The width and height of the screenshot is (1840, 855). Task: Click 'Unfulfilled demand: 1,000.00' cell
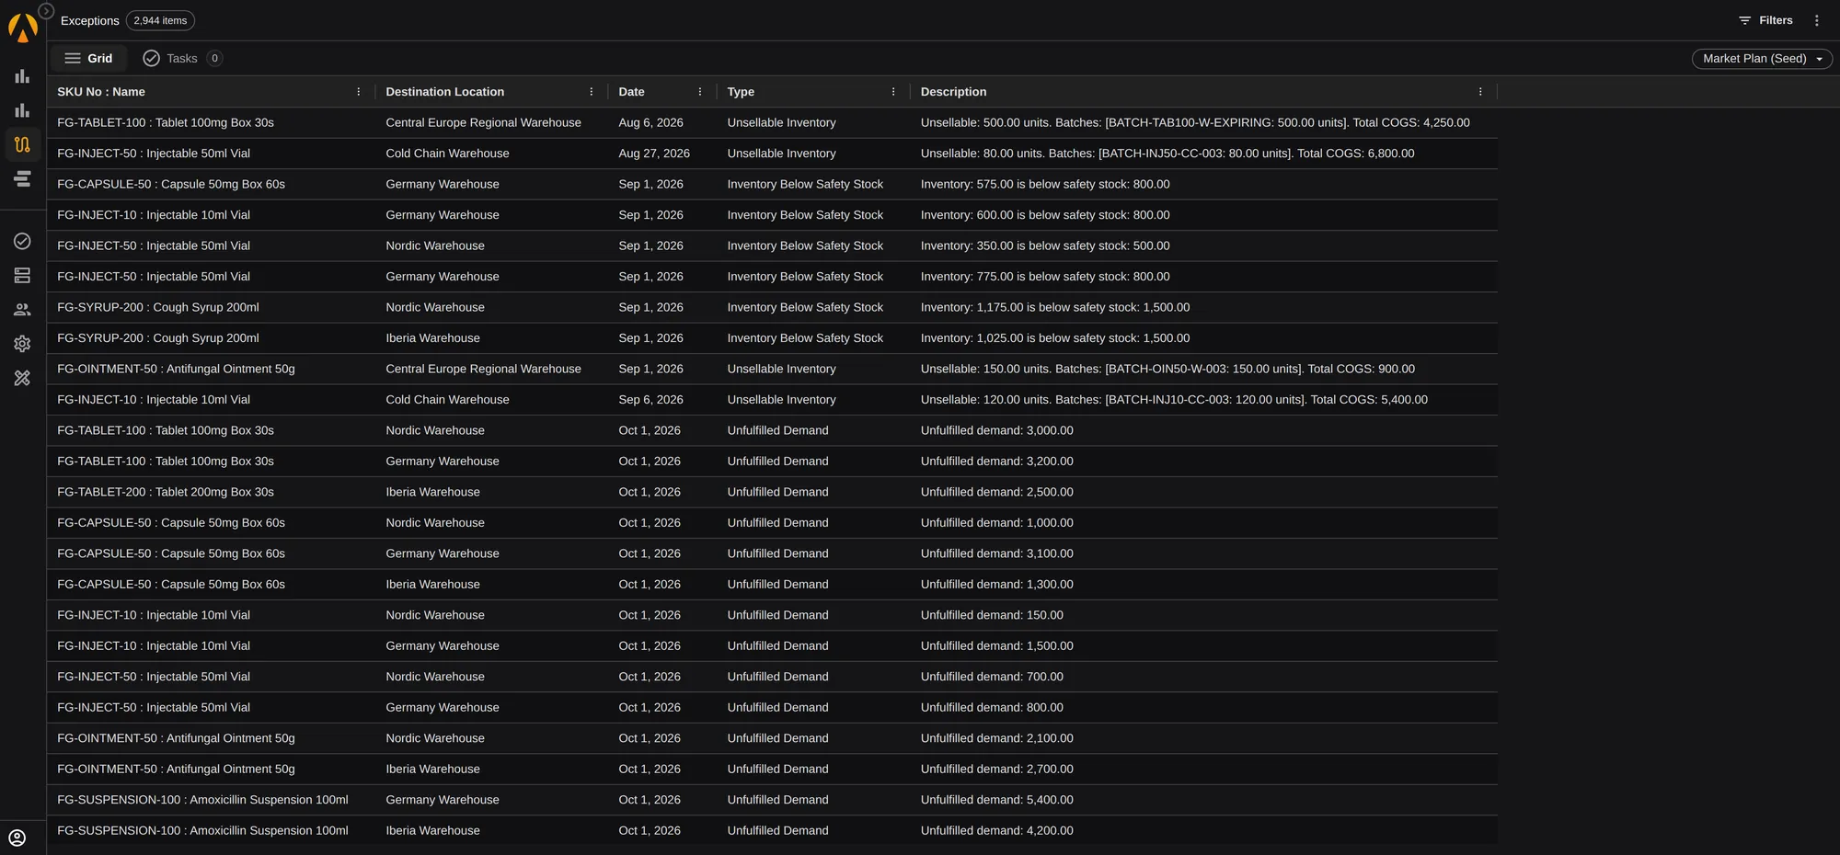click(996, 523)
